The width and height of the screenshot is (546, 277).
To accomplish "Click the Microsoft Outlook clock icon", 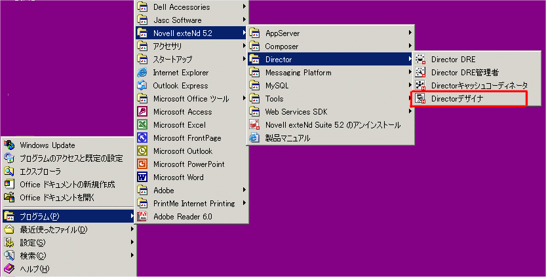I will point(142,151).
